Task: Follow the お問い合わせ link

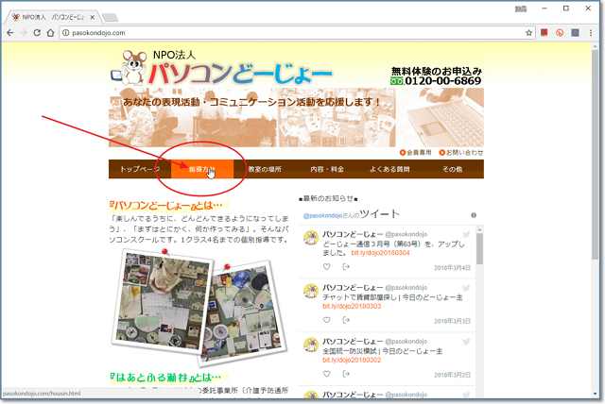Action: coord(461,153)
